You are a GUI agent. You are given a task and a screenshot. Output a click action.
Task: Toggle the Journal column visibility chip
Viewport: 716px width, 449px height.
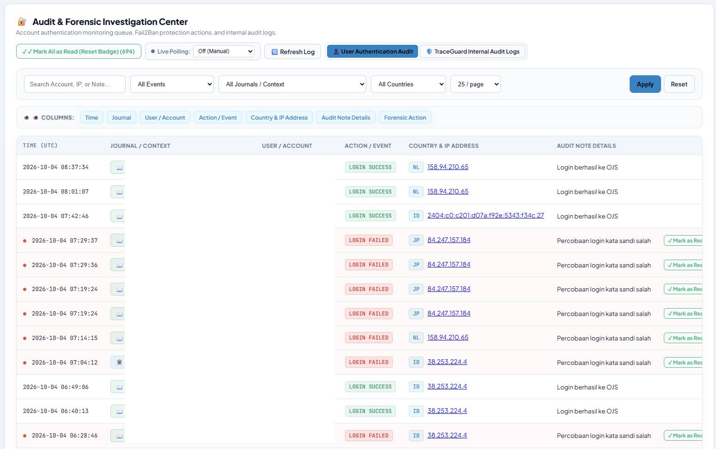click(121, 118)
